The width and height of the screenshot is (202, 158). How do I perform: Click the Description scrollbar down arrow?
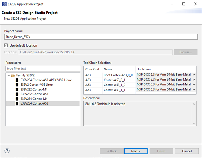tap(194, 123)
